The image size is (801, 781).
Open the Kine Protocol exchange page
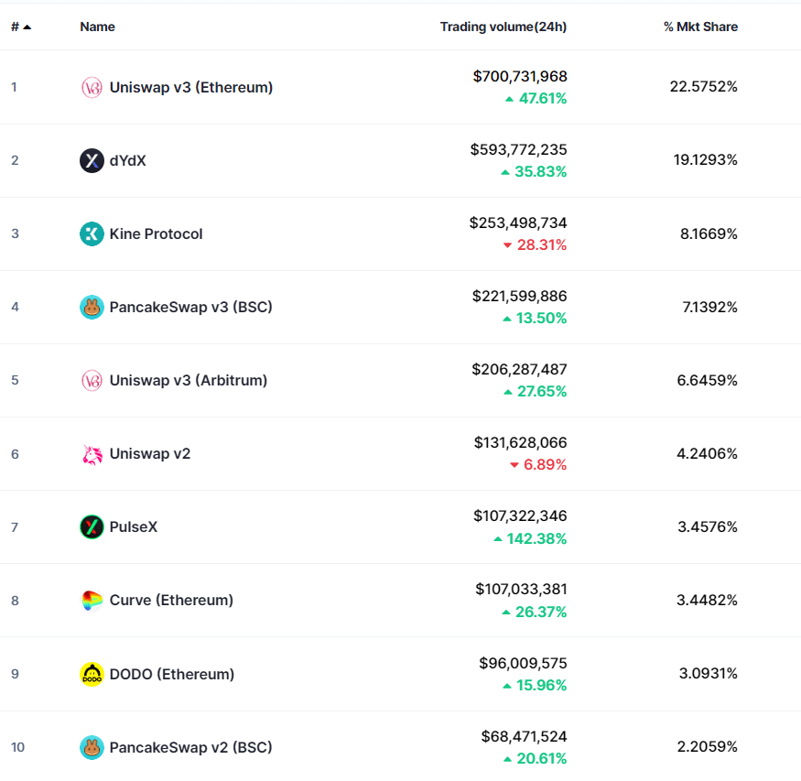point(156,234)
